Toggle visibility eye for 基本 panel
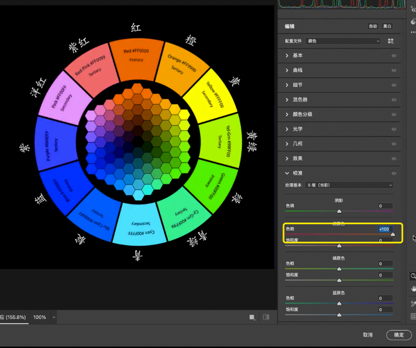This screenshot has height=348, width=416. click(393, 56)
